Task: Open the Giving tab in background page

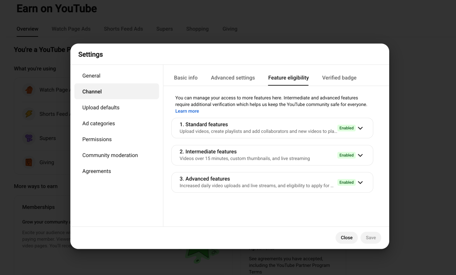Action: tap(230, 29)
